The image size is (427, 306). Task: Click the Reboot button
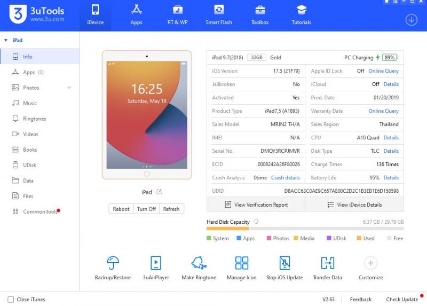[121, 209]
